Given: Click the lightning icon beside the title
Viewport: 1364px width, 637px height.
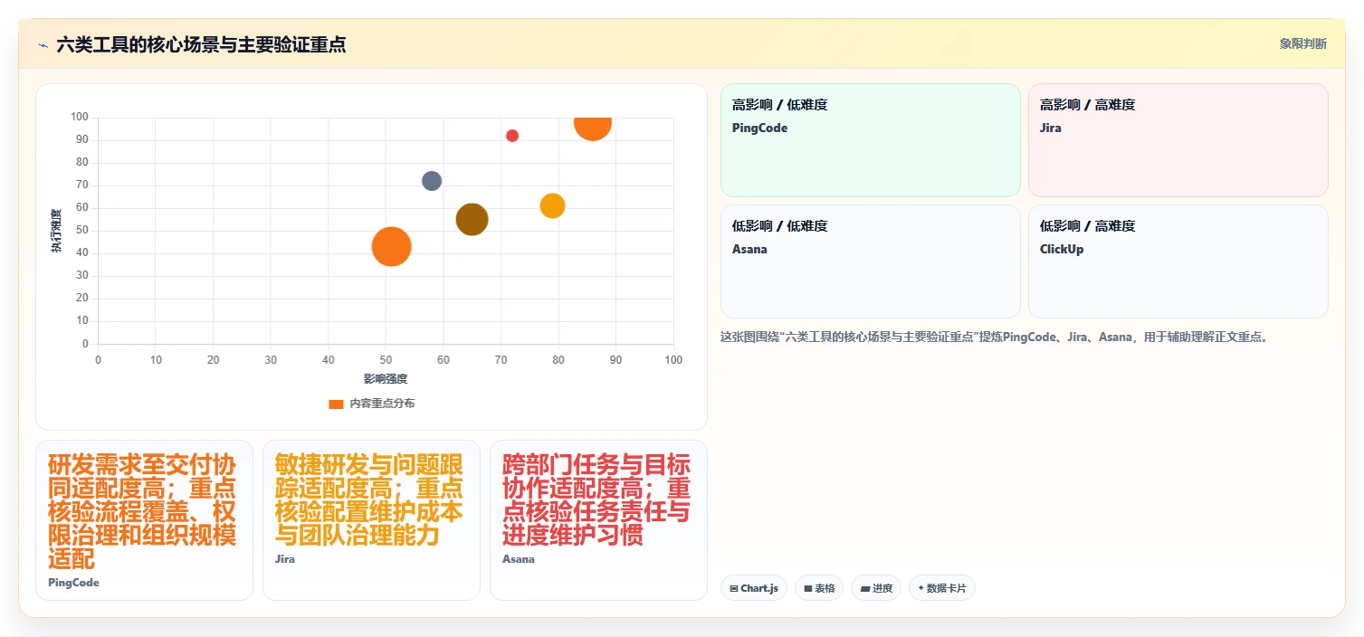Looking at the screenshot, I should click(43, 45).
